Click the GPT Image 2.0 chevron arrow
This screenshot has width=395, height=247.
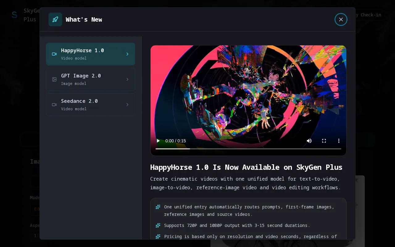point(127,79)
